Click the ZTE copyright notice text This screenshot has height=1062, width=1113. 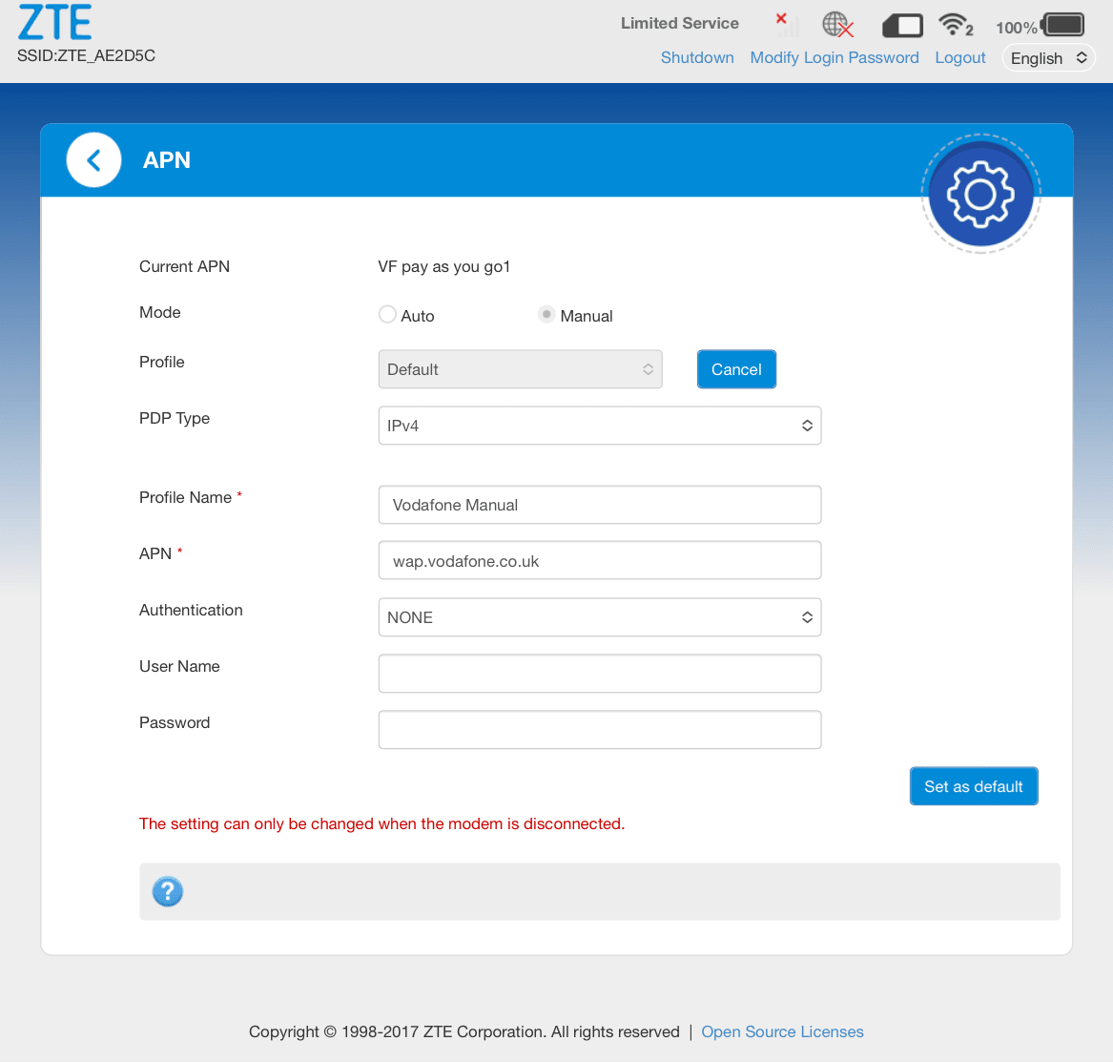pyautogui.click(x=464, y=1031)
